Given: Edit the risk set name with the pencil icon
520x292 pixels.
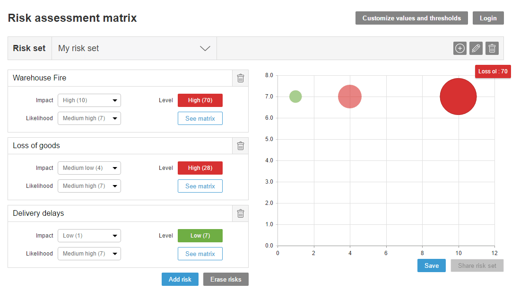Looking at the screenshot, I should [x=476, y=48].
